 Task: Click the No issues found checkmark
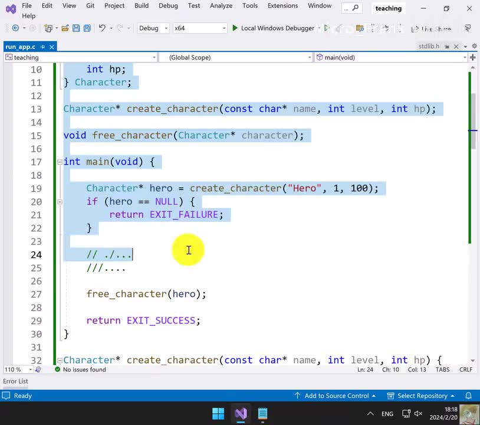(x=57, y=370)
